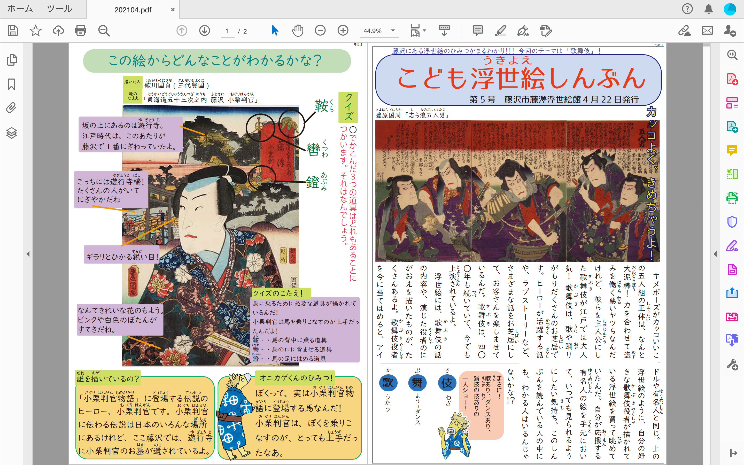Activate the hand pan tool
This screenshot has width=744, height=465.
tap(297, 30)
